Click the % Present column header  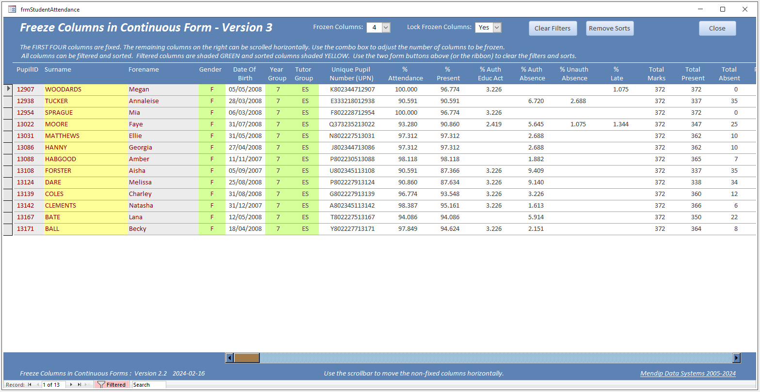pyautogui.click(x=448, y=74)
